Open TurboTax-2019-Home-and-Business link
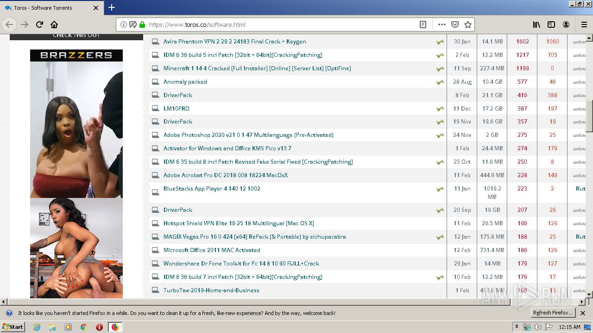The height and width of the screenshot is (333, 593). tap(211, 290)
